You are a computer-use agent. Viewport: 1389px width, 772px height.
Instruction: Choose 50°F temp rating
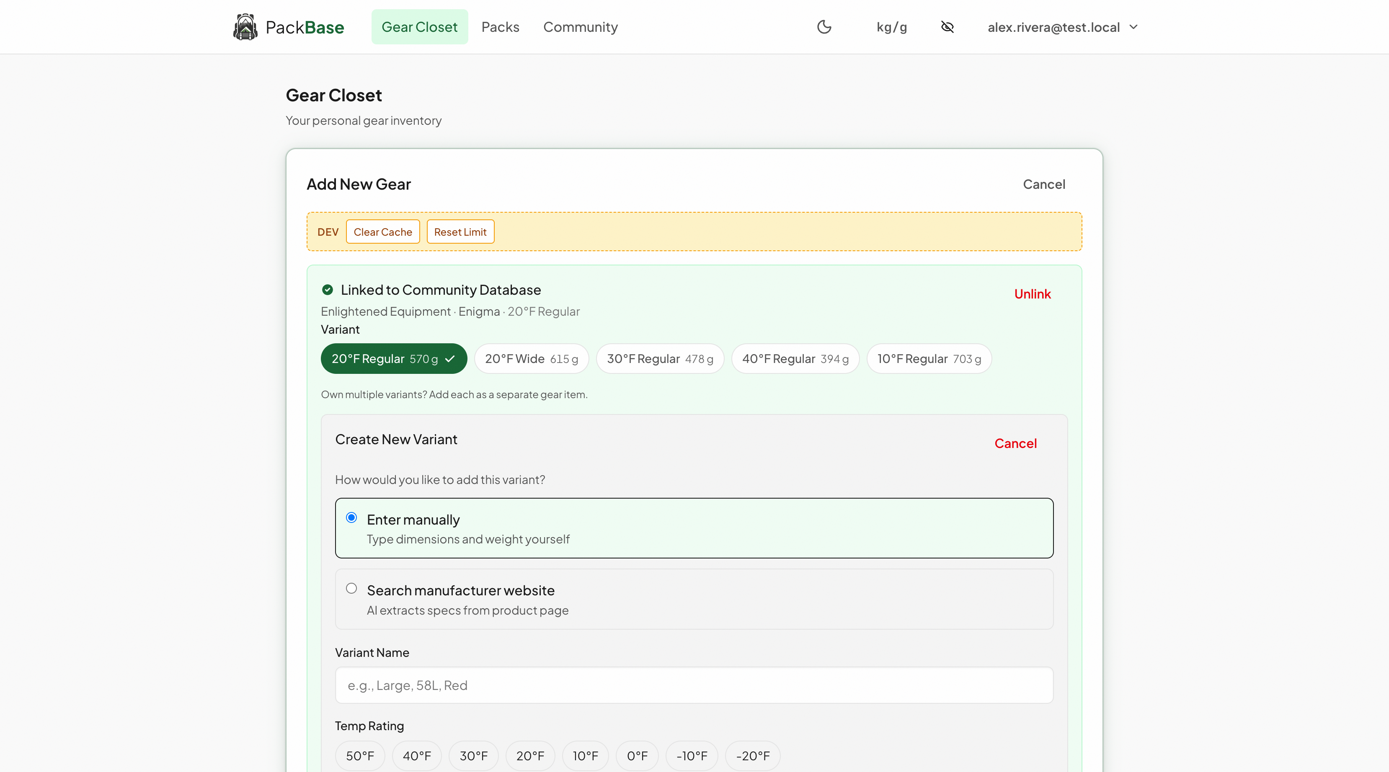click(360, 756)
